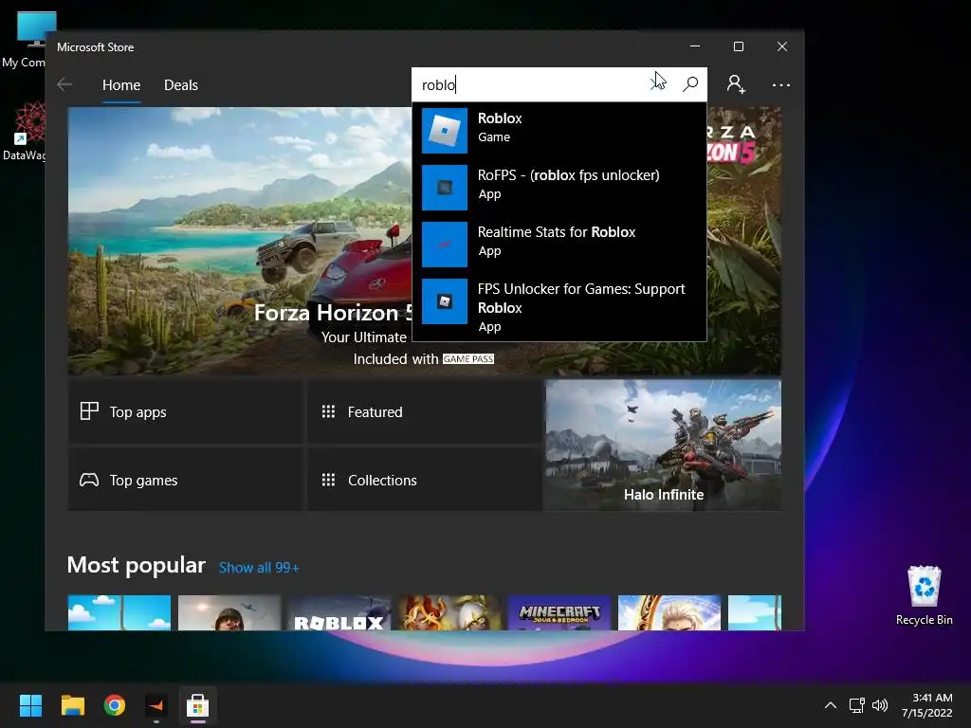Open the Top apps tile
Image resolution: width=971 pixels, height=728 pixels.
[185, 411]
